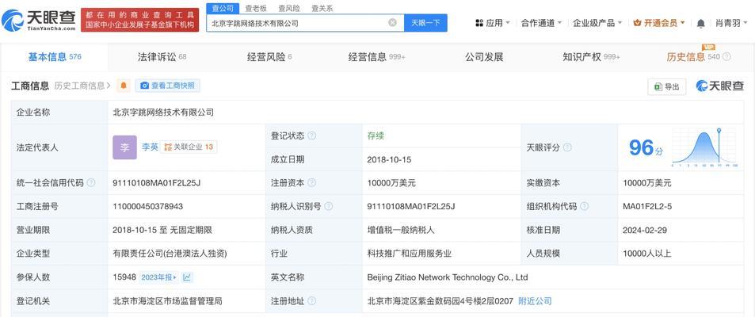Image resolution: width=755 pixels, height=317 pixels.
Task: Click the 附近公司 link
Action: point(535,301)
